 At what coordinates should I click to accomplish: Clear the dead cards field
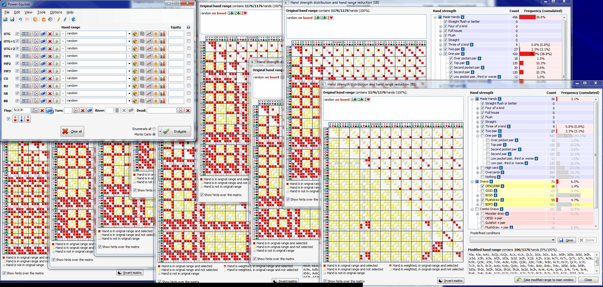(x=188, y=110)
